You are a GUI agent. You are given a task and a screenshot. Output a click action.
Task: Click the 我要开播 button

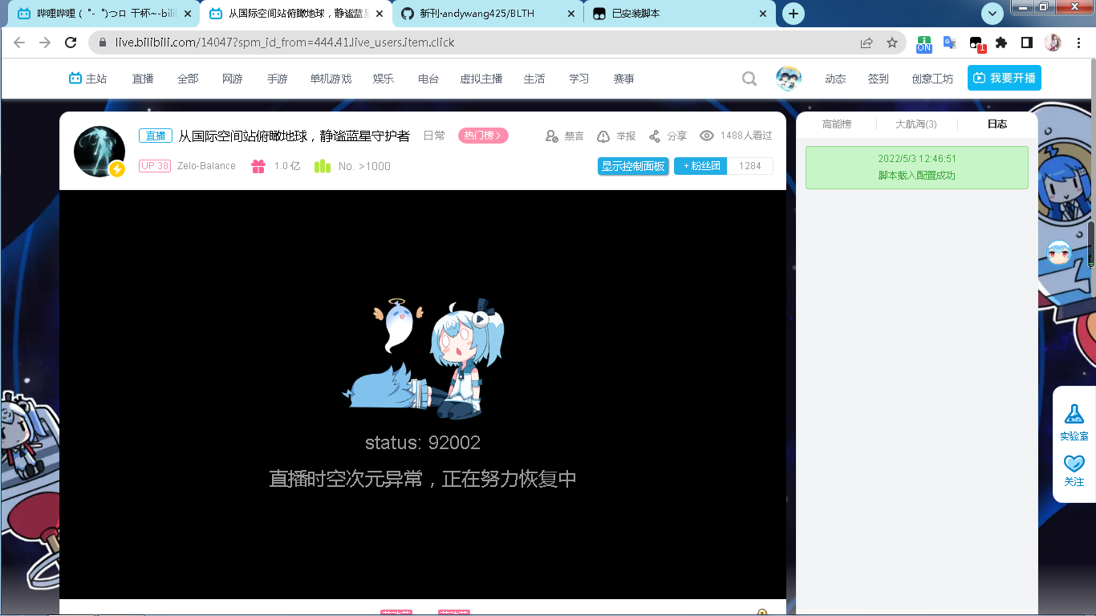pos(1004,78)
